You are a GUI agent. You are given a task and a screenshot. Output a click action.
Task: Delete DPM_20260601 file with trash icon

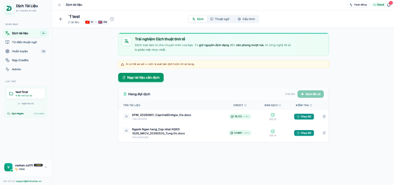coord(324,116)
